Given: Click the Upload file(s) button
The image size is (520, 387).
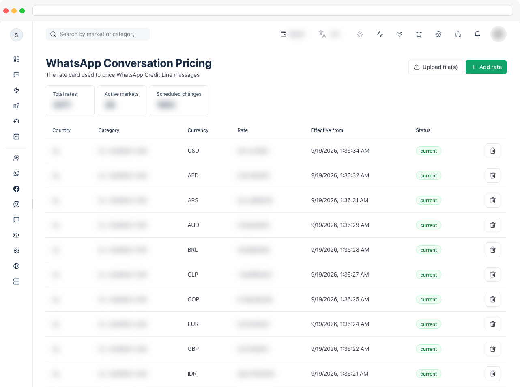Looking at the screenshot, I should tap(436, 67).
